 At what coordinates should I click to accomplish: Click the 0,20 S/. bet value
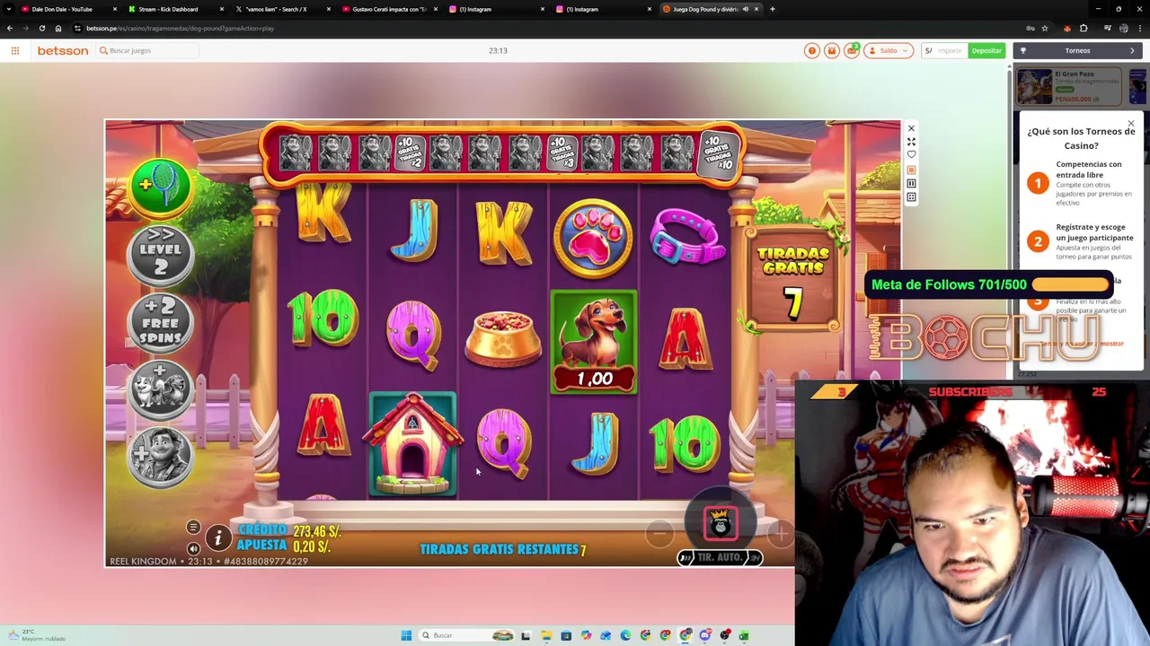312,546
